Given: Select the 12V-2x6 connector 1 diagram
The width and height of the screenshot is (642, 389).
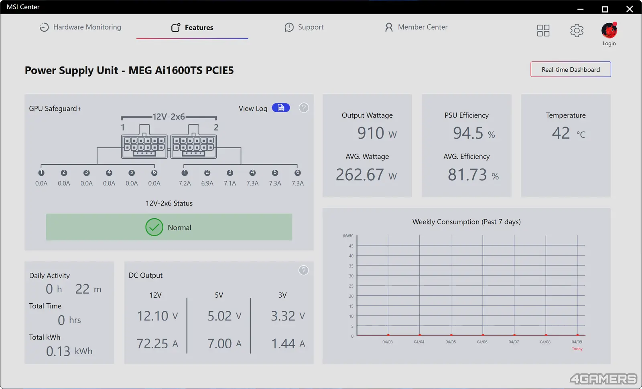Looking at the screenshot, I should tap(144, 142).
